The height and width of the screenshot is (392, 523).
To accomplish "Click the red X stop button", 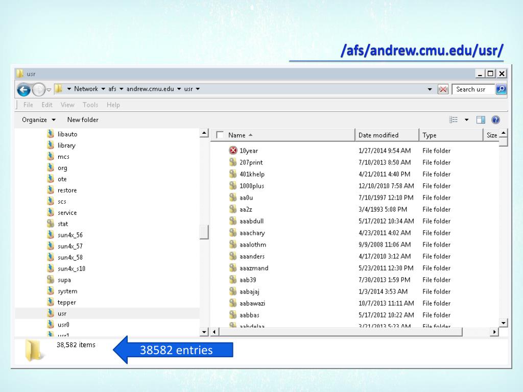I will pos(443,89).
